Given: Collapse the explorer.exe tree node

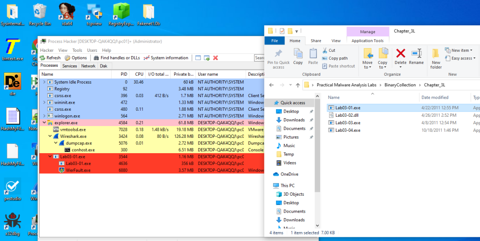Looking at the screenshot, I should tap(44, 123).
